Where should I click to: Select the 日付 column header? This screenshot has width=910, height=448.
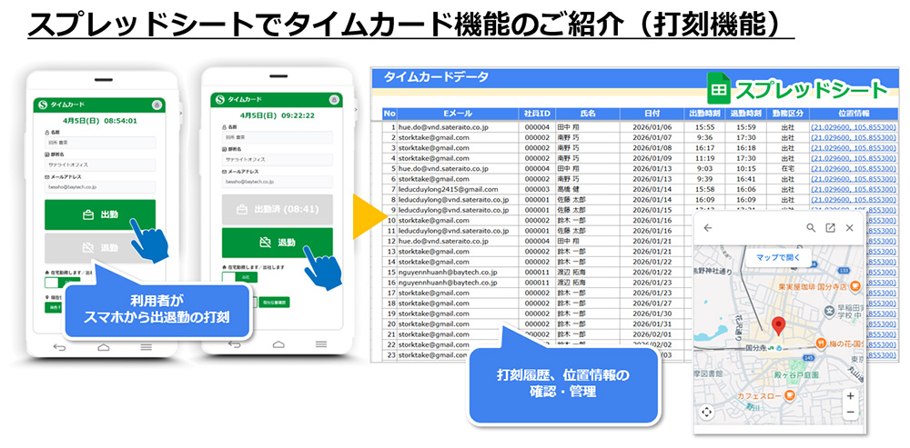click(x=652, y=114)
